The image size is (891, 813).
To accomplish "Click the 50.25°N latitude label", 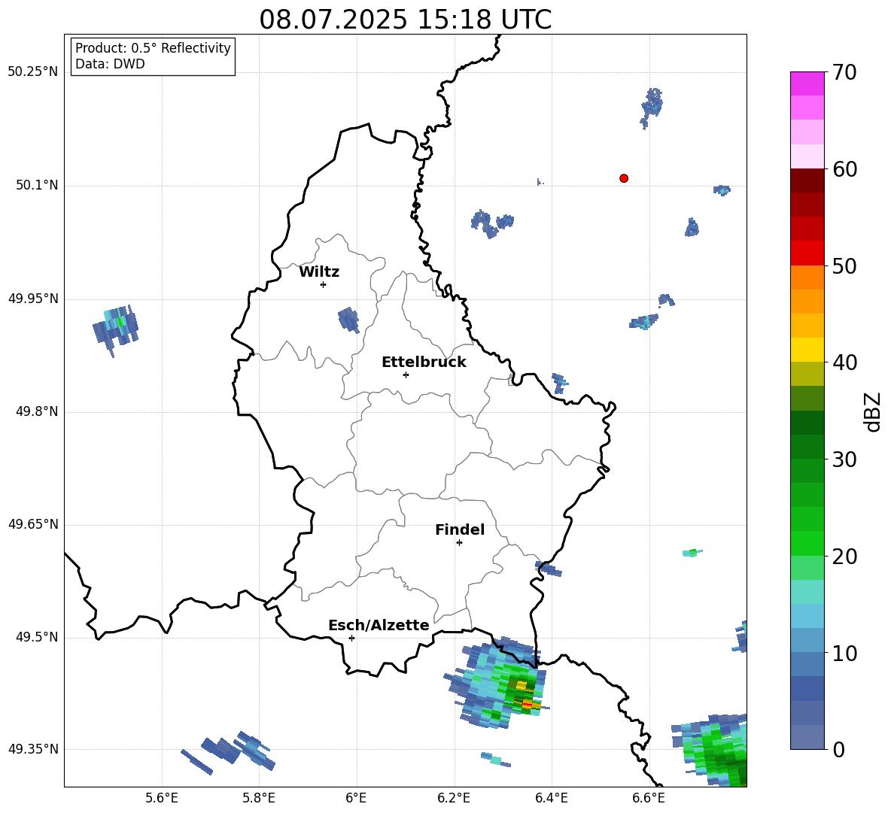I will coord(33,72).
